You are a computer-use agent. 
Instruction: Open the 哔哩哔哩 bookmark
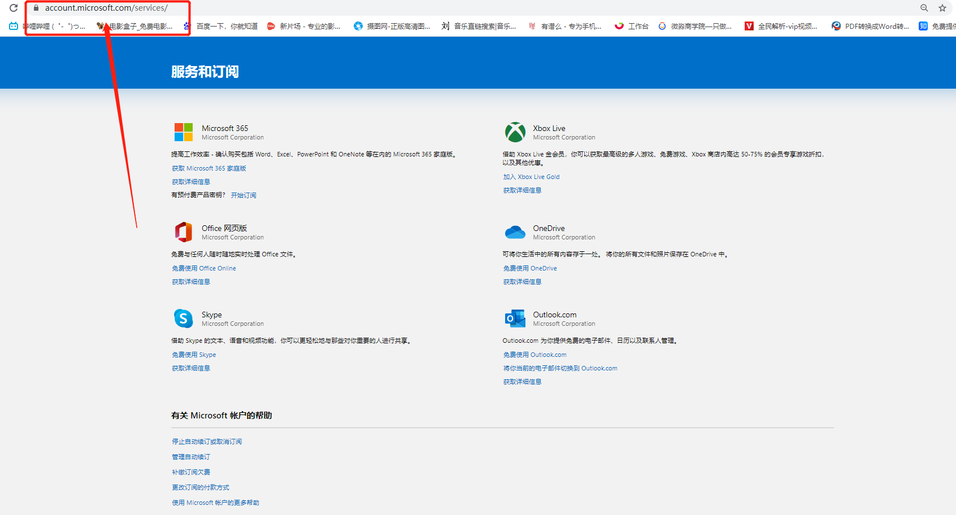pos(47,26)
